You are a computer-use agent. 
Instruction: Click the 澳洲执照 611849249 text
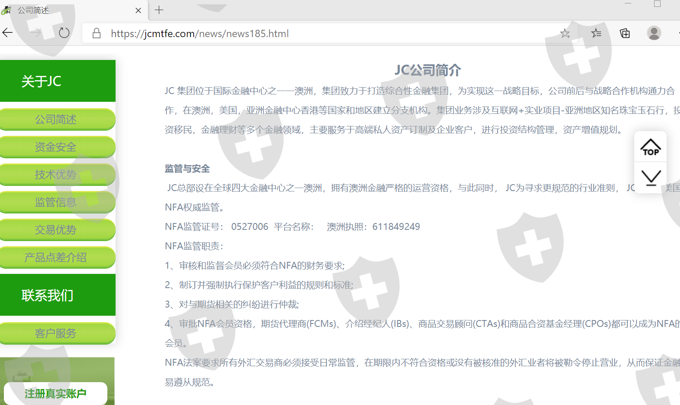(373, 227)
